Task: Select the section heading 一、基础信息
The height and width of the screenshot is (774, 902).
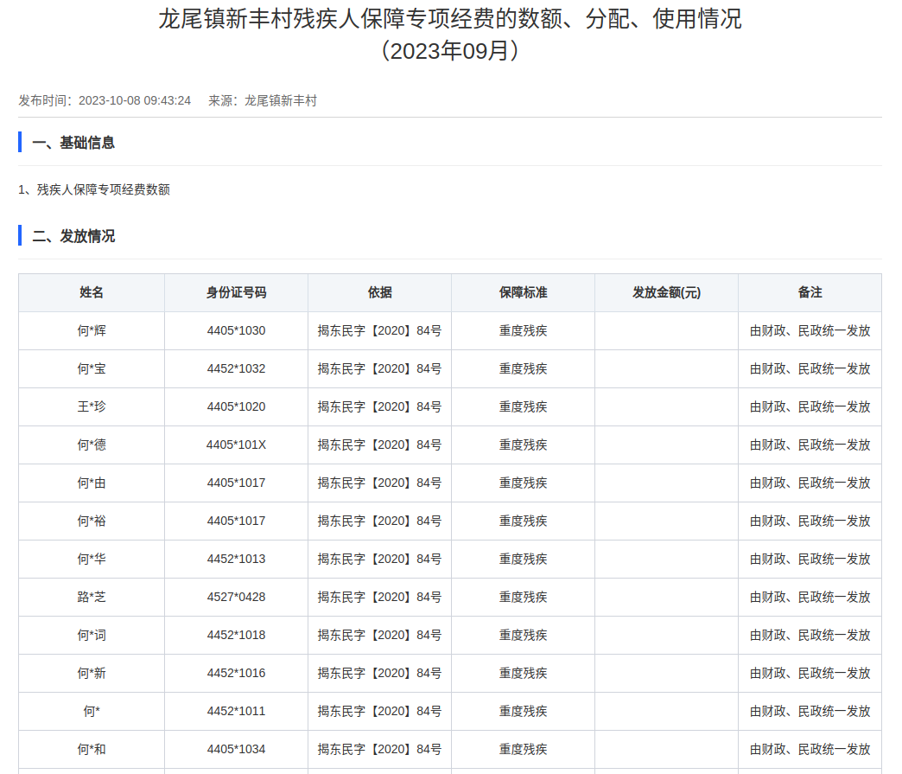Action: coord(73,143)
